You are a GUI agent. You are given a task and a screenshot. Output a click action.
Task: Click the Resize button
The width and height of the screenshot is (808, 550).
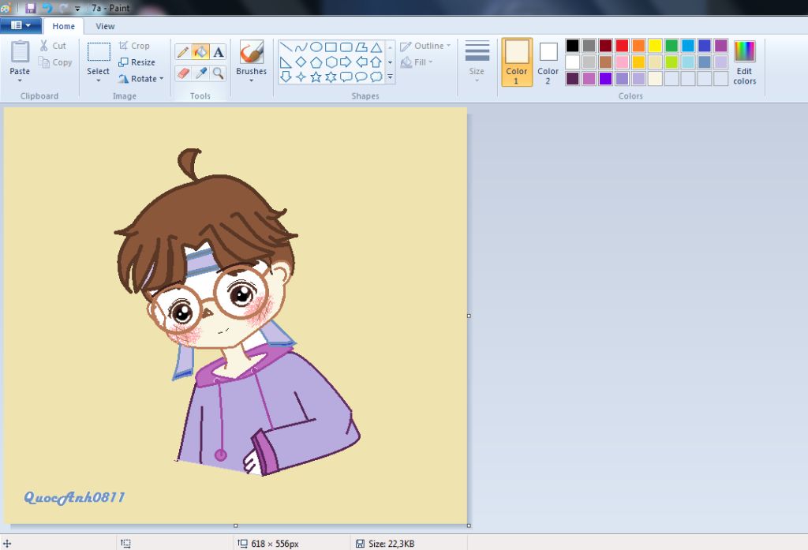point(137,62)
